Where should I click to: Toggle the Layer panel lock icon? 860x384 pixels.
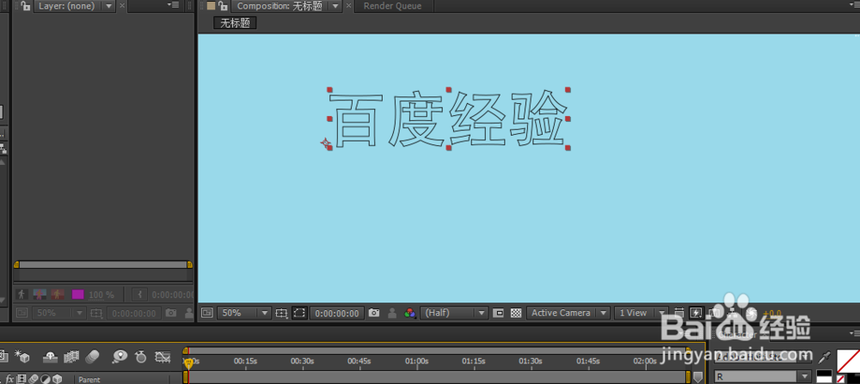click(25, 6)
